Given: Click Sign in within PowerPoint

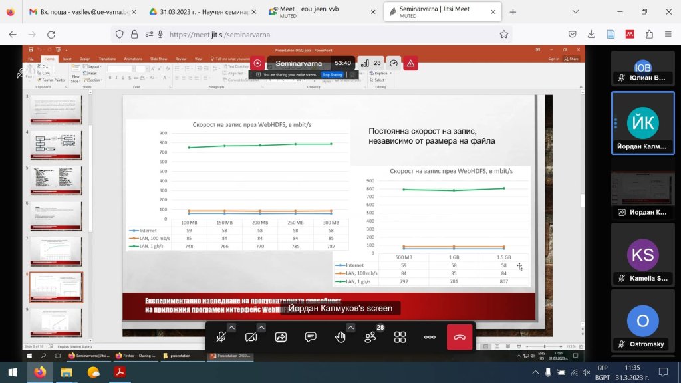Looking at the screenshot, I should (553, 59).
